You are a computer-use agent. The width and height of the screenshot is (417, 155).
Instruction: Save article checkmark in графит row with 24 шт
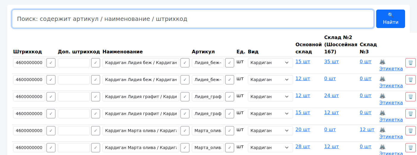tap(230, 97)
